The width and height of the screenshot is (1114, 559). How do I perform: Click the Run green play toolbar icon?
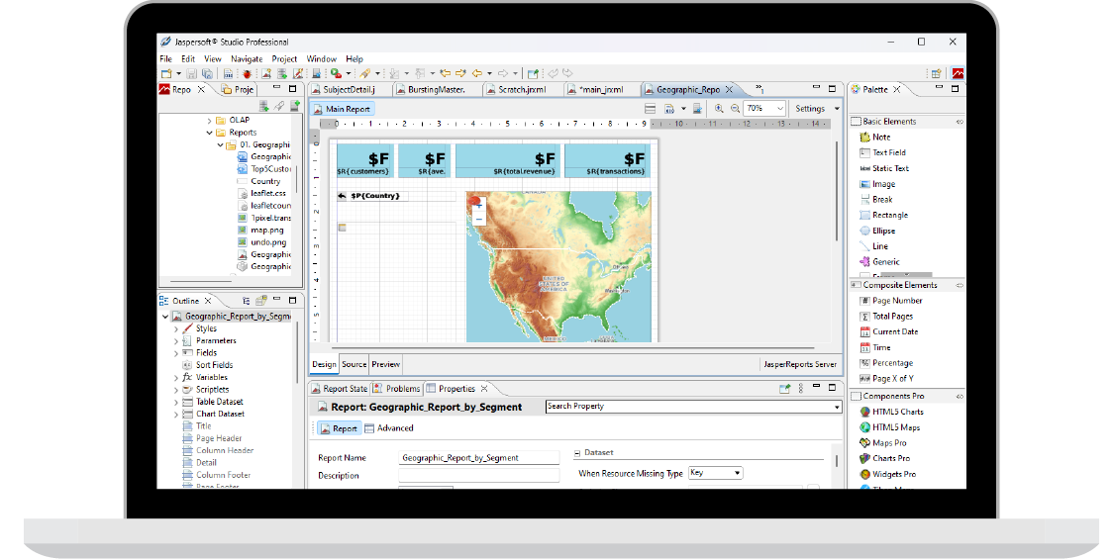(x=336, y=73)
